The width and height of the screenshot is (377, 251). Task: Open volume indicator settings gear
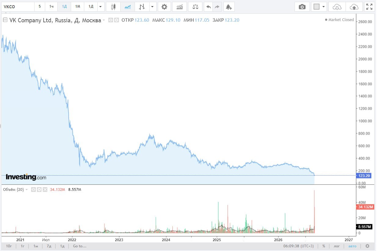39,190
